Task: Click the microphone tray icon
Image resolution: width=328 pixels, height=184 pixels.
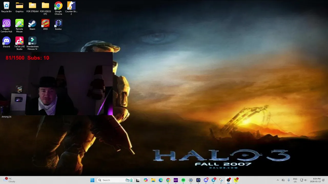Action: click(289, 180)
